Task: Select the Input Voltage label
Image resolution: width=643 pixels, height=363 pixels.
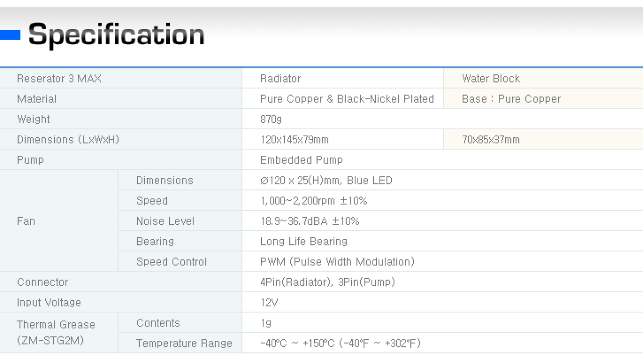Action: click(x=49, y=302)
